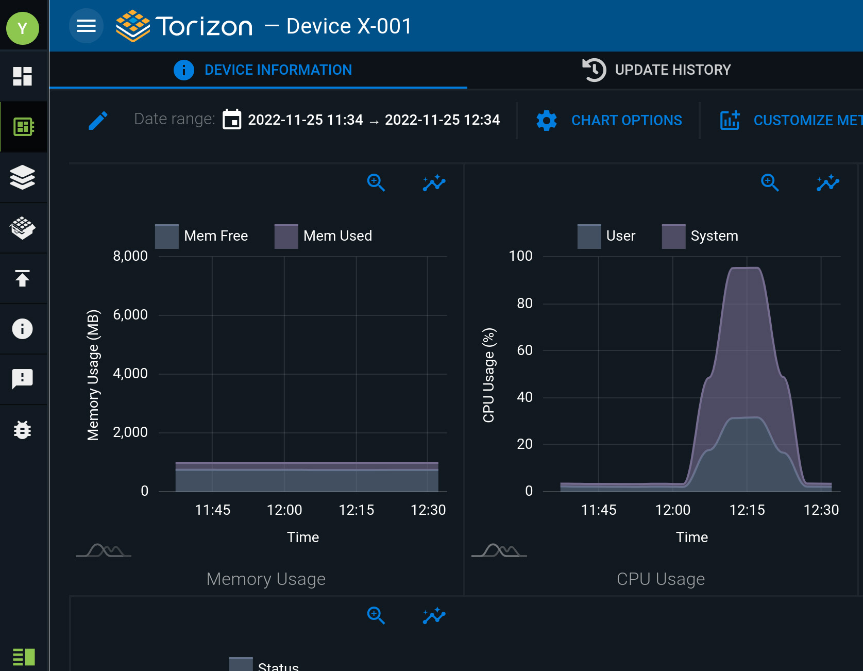This screenshot has width=863, height=671.
Task: Open the hamburger navigation menu
Action: point(86,26)
